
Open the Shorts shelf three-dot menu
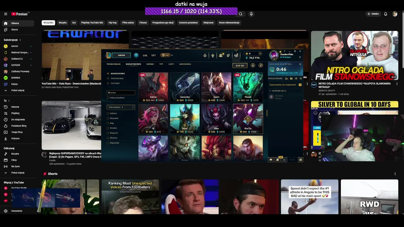coord(395,174)
